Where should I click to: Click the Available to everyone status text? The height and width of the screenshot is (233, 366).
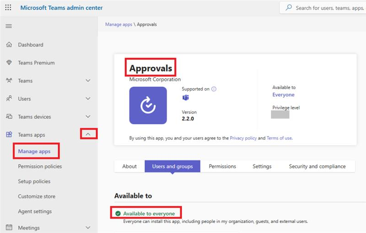149,213
